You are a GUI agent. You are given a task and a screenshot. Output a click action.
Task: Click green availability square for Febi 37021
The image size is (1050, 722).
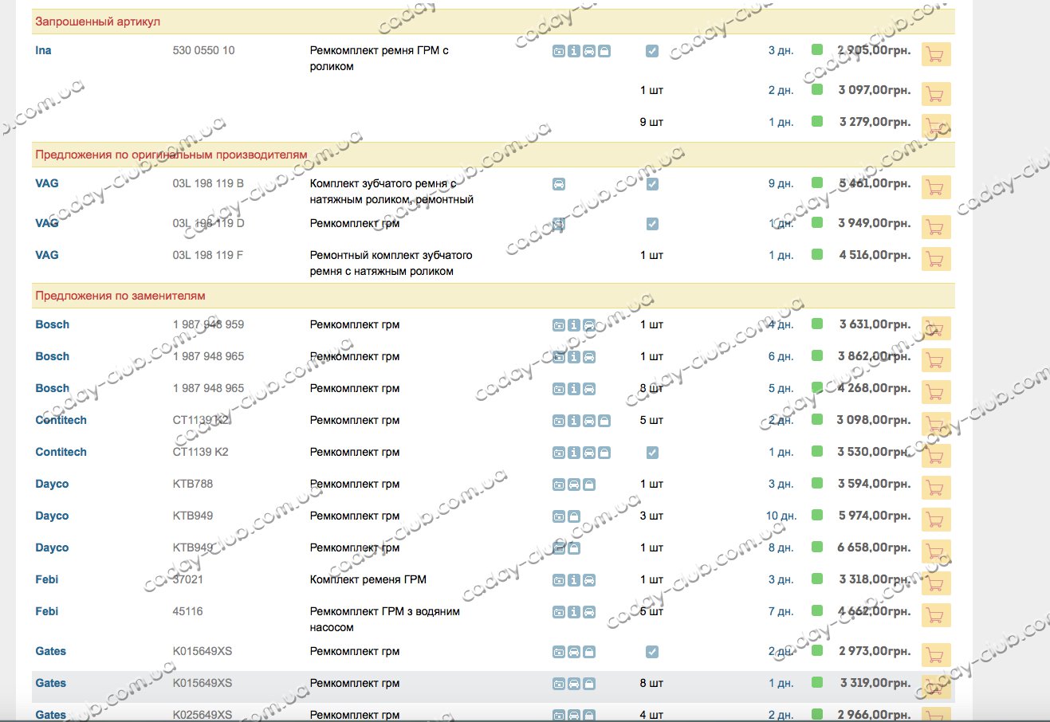pos(817,579)
